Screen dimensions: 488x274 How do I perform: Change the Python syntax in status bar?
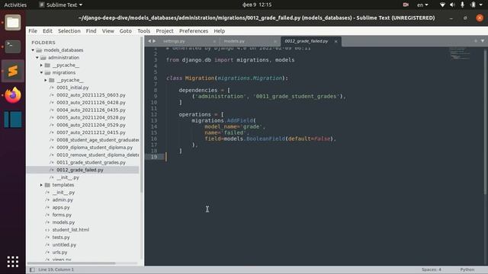(x=467, y=269)
